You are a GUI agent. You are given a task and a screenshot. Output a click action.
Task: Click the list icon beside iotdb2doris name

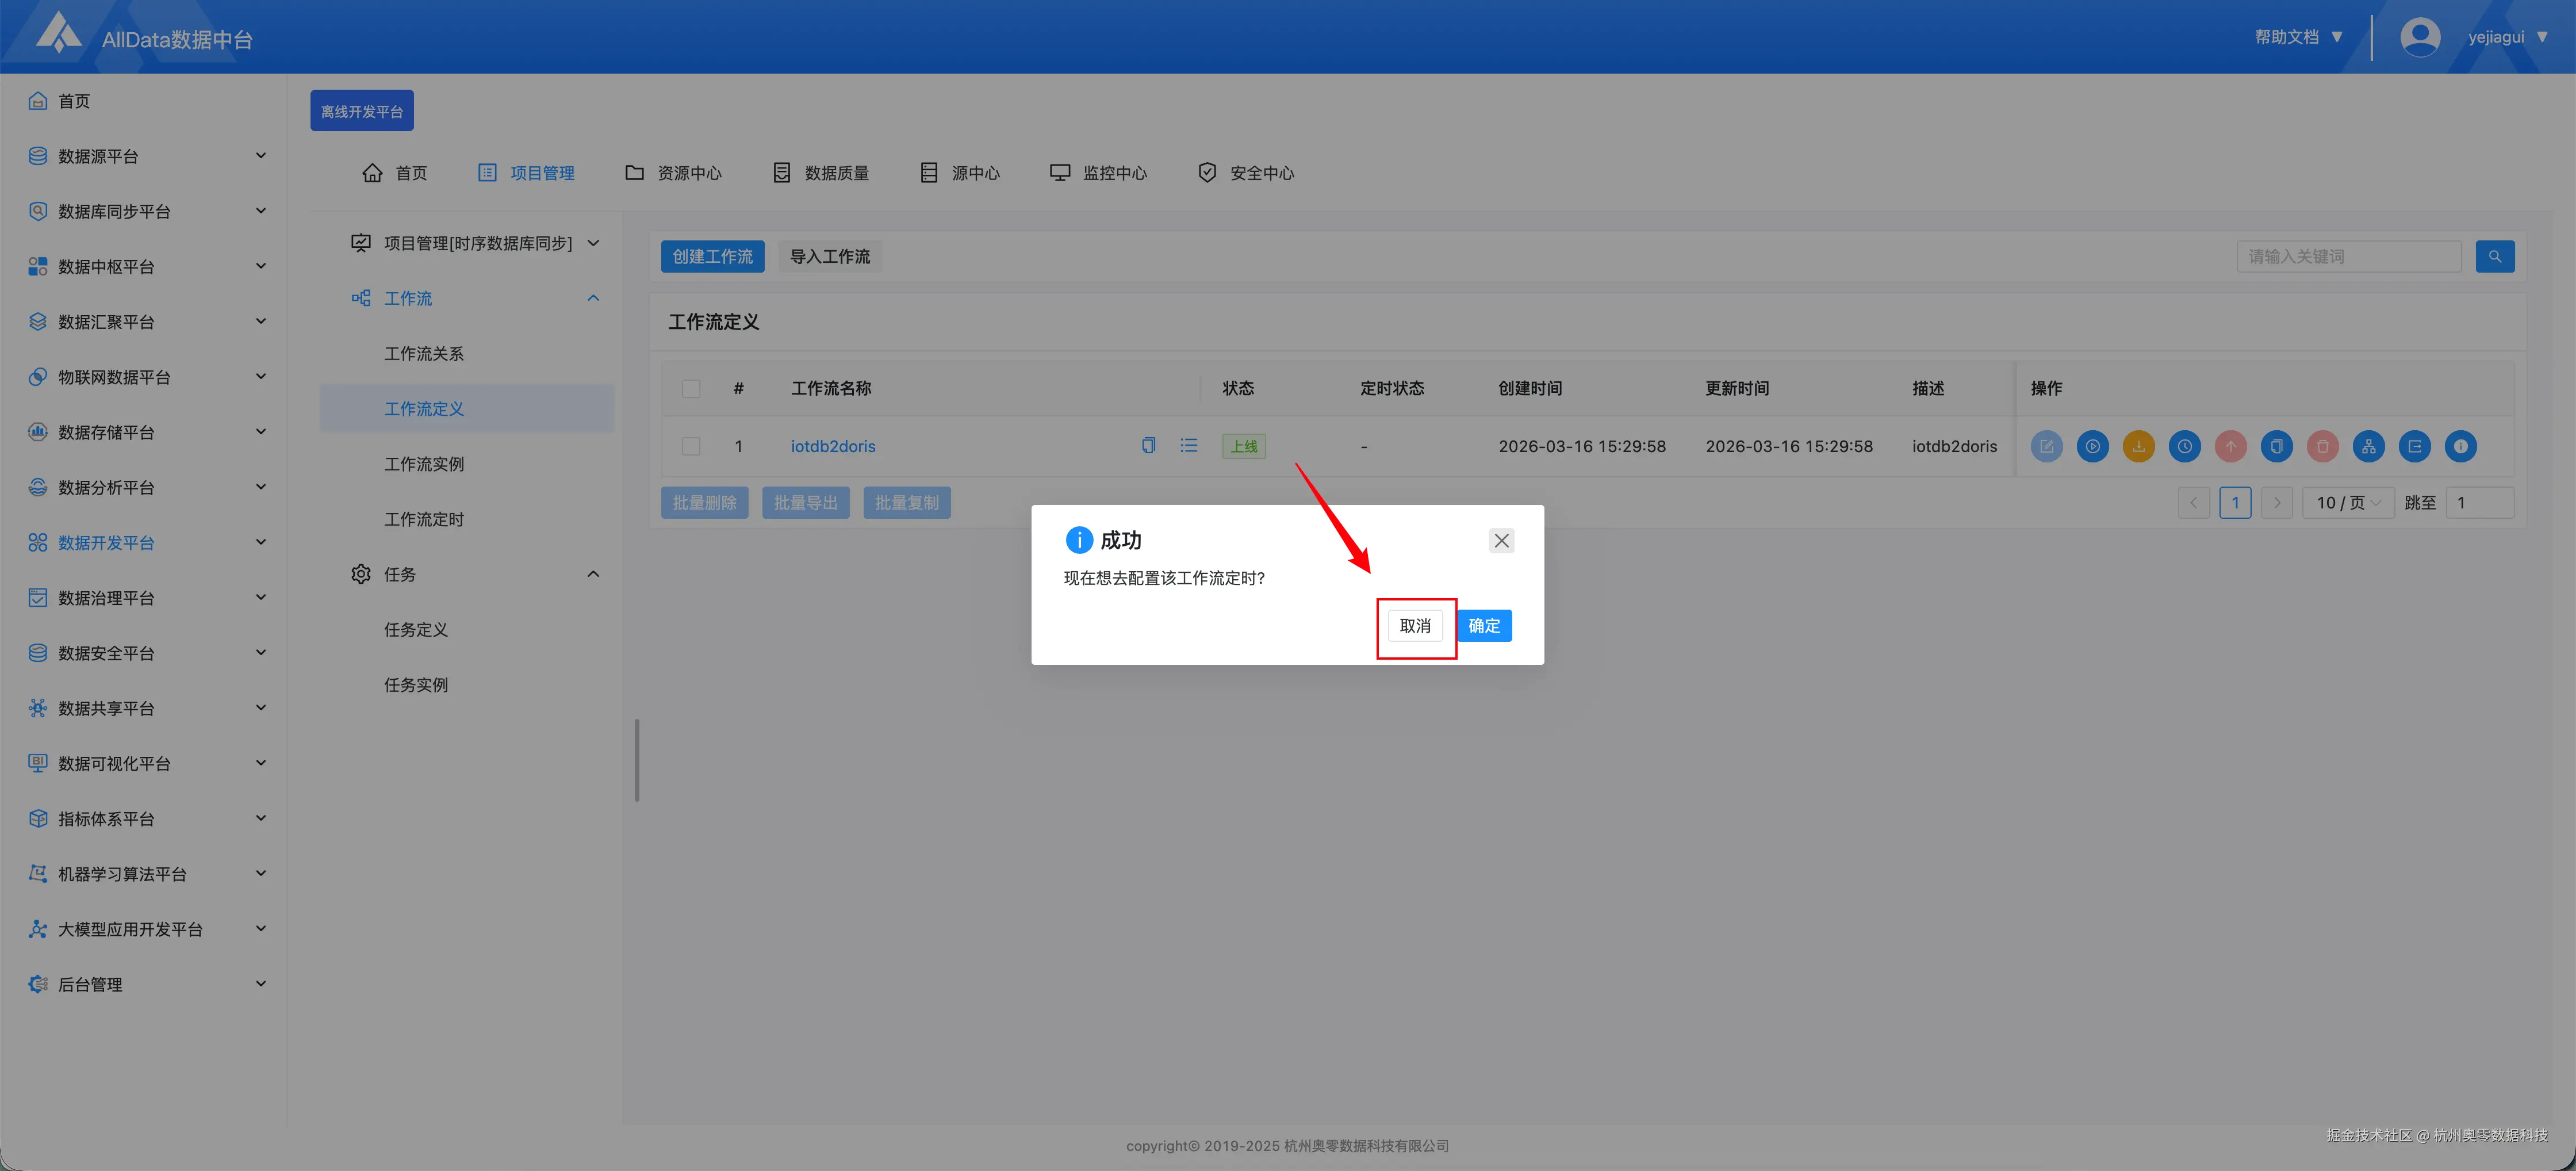coord(1188,446)
